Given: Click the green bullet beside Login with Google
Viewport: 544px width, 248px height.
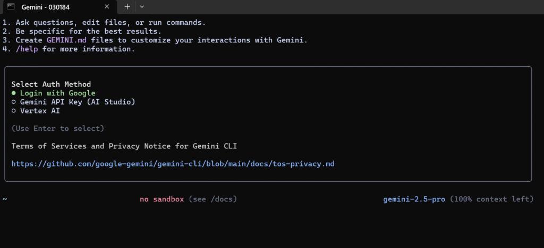Looking at the screenshot, I should pos(13,93).
